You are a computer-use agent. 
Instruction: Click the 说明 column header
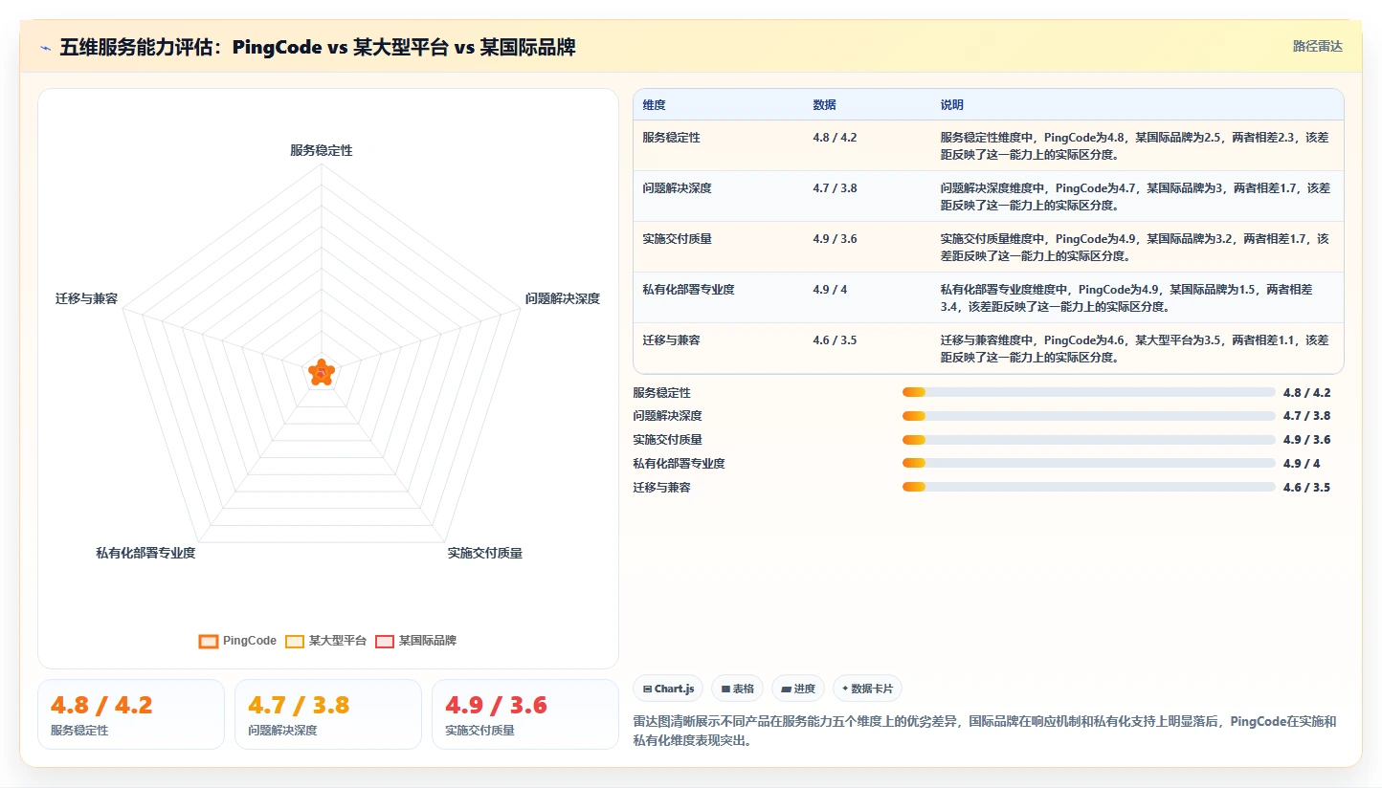point(952,104)
